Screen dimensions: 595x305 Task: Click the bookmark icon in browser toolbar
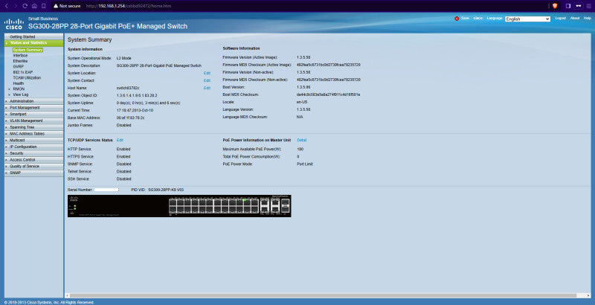[x=44, y=6]
